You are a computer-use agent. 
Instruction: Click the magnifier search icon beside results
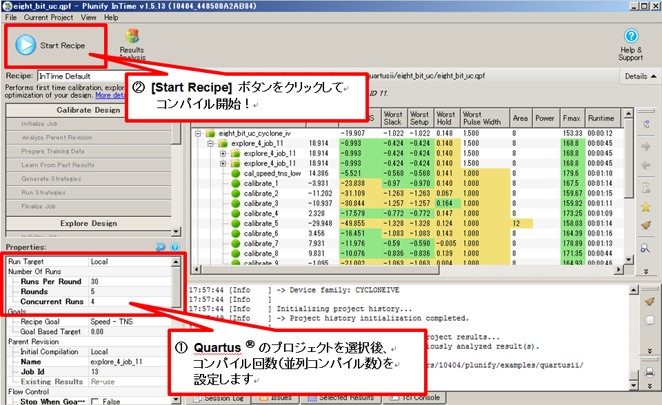(646, 249)
